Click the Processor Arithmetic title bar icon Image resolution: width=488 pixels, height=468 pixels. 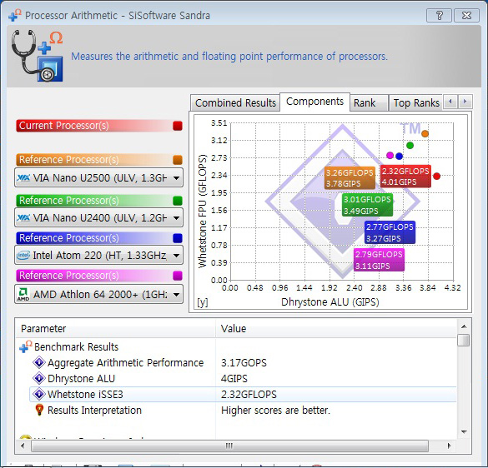[x=15, y=16]
